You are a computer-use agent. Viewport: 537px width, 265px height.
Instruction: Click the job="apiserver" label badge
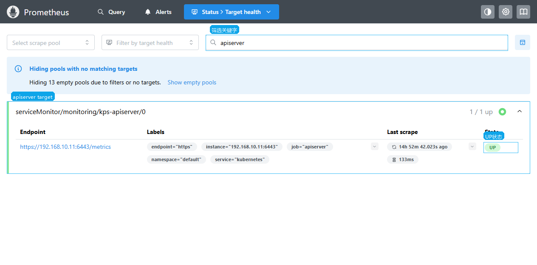click(310, 147)
